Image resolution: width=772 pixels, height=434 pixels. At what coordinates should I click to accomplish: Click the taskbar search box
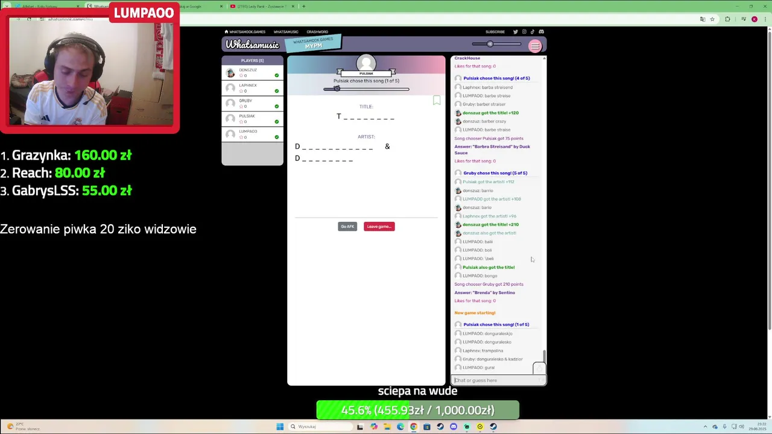pos(319,427)
